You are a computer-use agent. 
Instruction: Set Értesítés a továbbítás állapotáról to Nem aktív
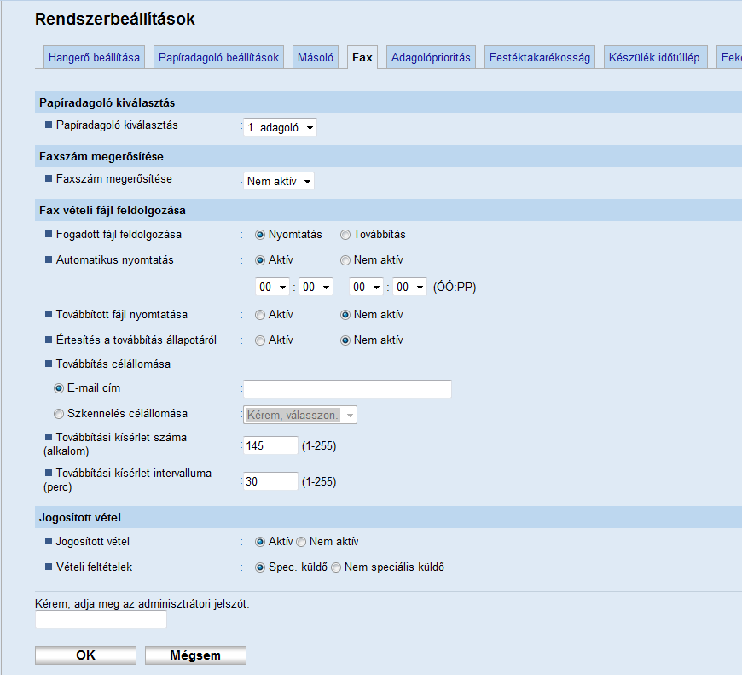345,340
